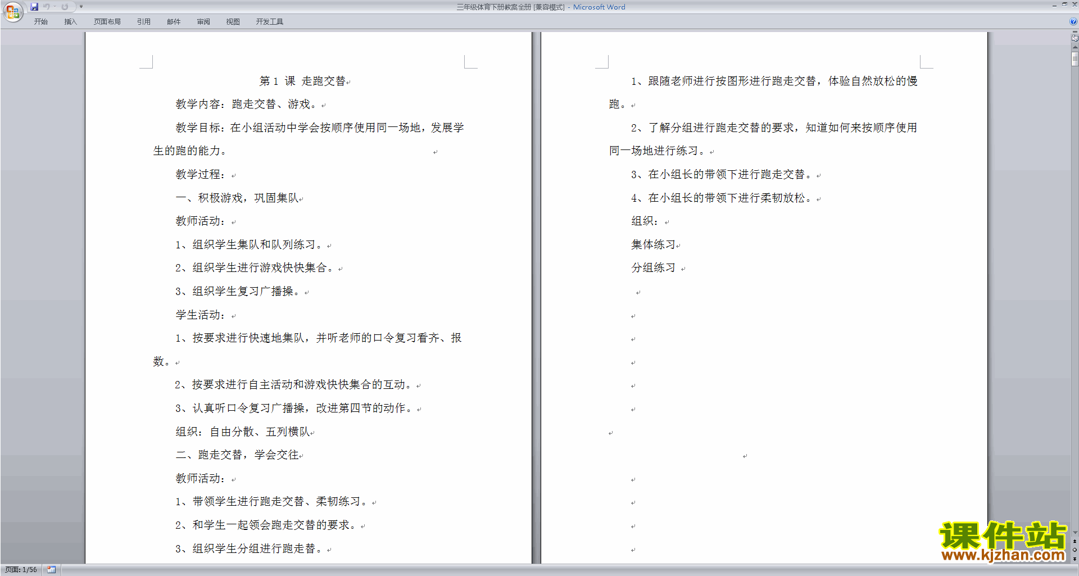Open the Select Browse Object round button
Screen dimensions: 1079x576
[1075, 550]
